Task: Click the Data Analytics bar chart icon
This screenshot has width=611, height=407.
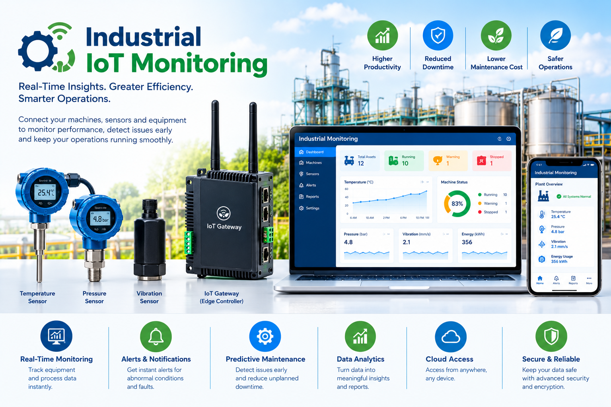Action: tap(360, 337)
